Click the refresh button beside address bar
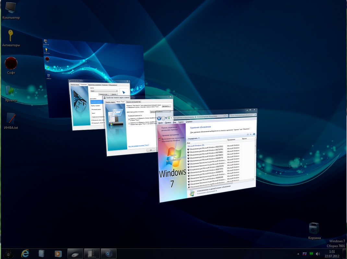This screenshot has width=347, height=259. [227, 116]
